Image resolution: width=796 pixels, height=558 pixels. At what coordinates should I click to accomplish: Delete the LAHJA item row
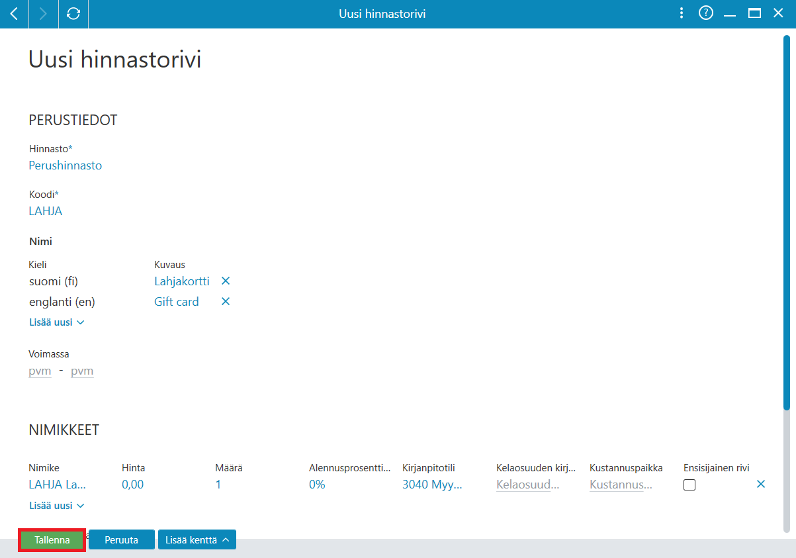click(761, 485)
